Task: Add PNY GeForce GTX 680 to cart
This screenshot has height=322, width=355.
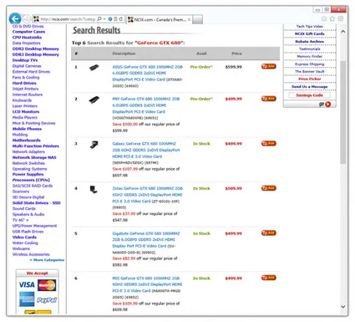Action: (x=269, y=99)
